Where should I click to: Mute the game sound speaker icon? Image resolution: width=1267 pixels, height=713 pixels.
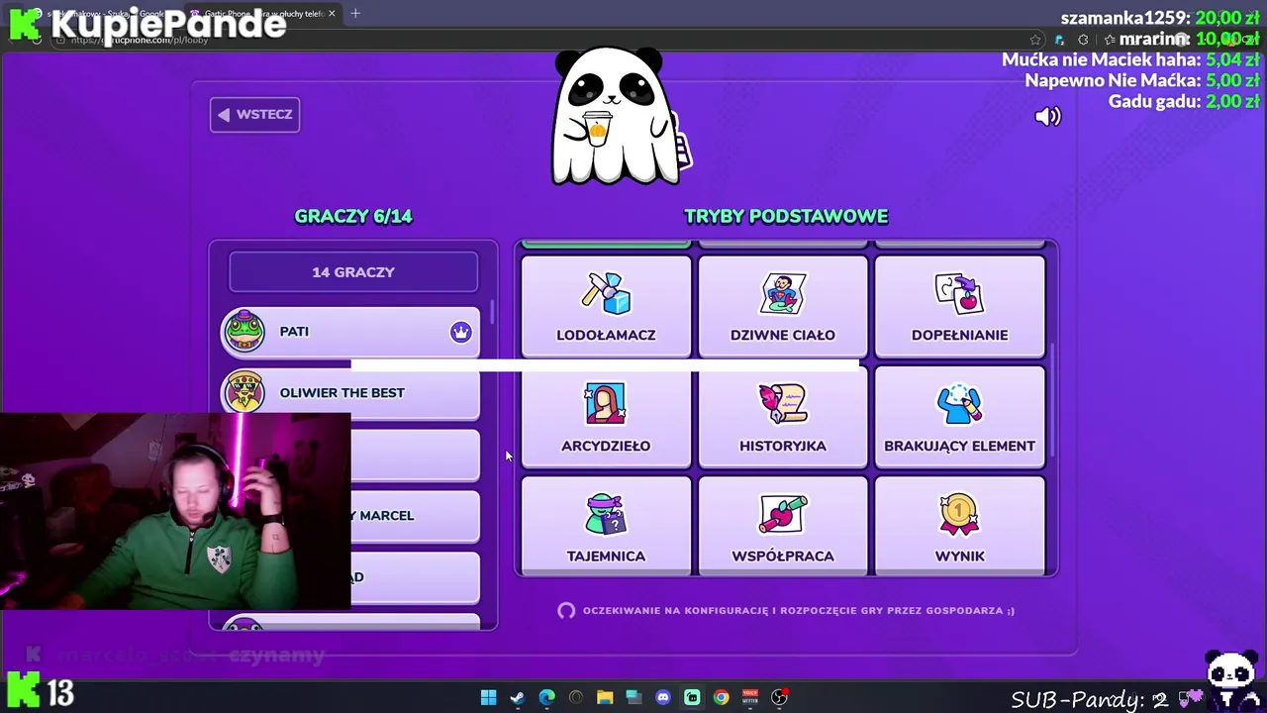pyautogui.click(x=1047, y=117)
